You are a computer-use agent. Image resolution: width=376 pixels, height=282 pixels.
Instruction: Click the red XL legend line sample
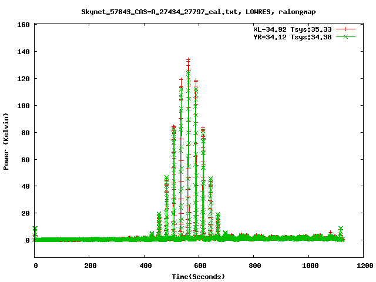(345, 29)
